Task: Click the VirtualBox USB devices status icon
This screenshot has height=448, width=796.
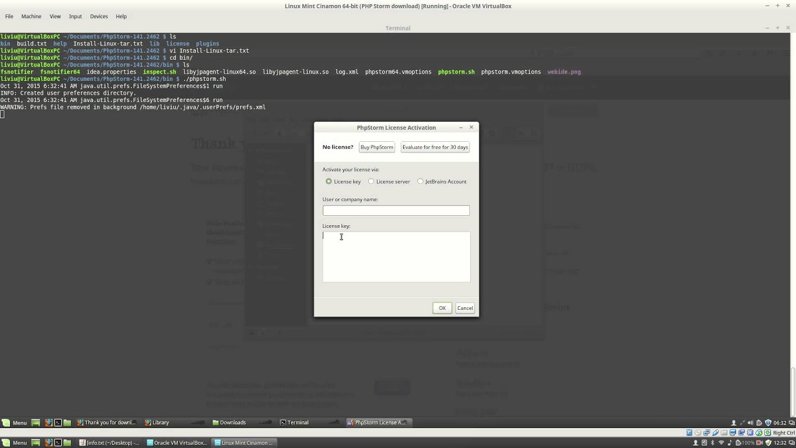Action: click(716, 432)
